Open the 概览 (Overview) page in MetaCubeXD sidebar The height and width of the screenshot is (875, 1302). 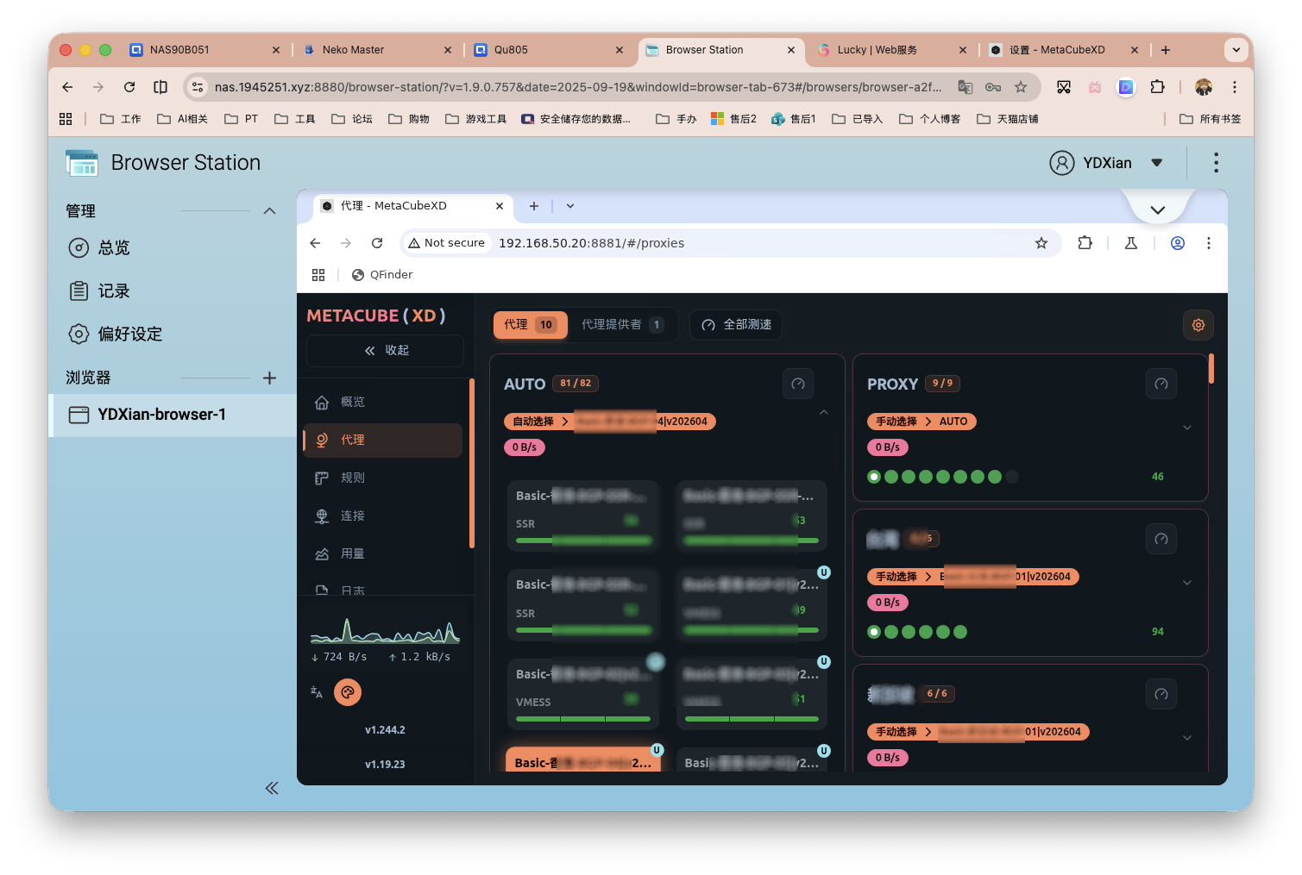pos(352,401)
